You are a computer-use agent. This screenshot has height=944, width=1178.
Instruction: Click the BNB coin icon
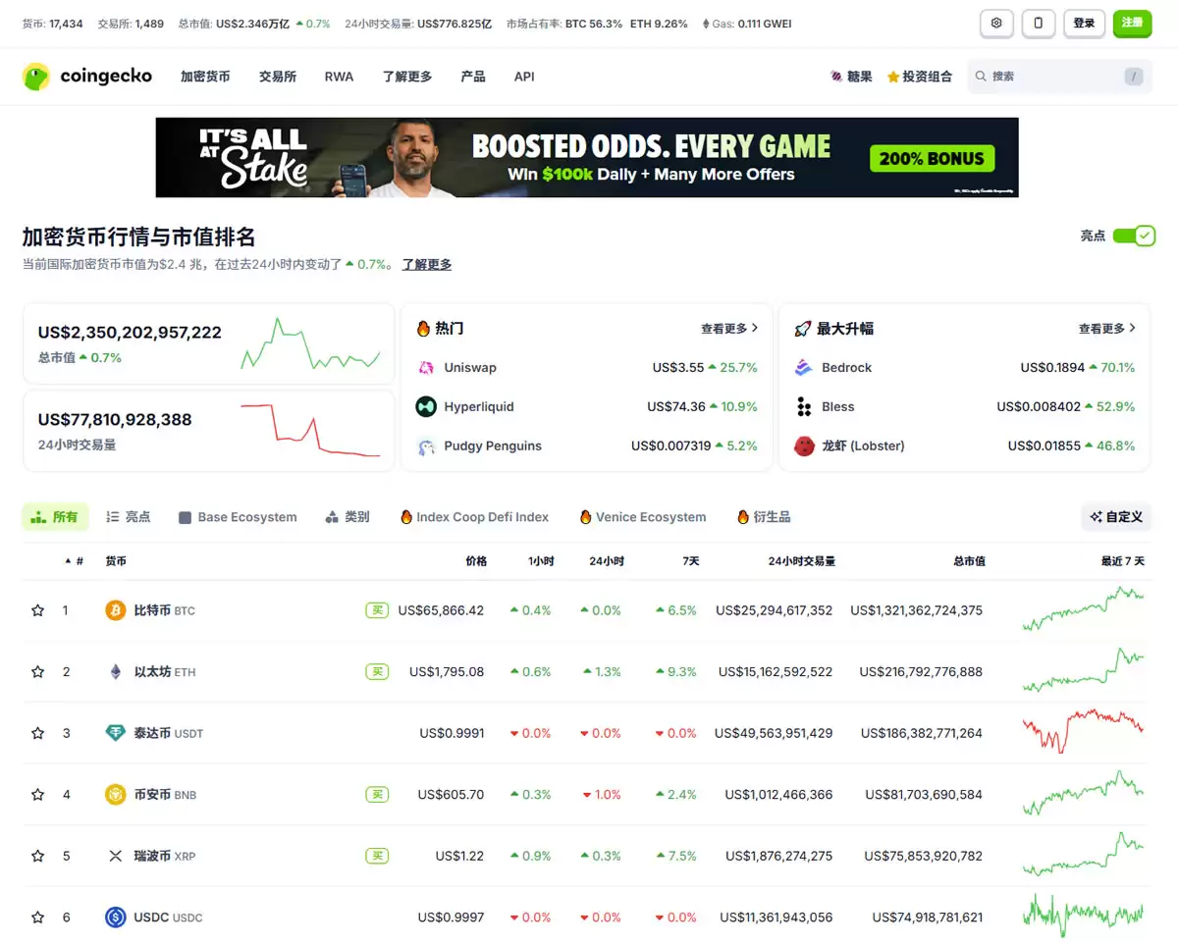click(116, 795)
